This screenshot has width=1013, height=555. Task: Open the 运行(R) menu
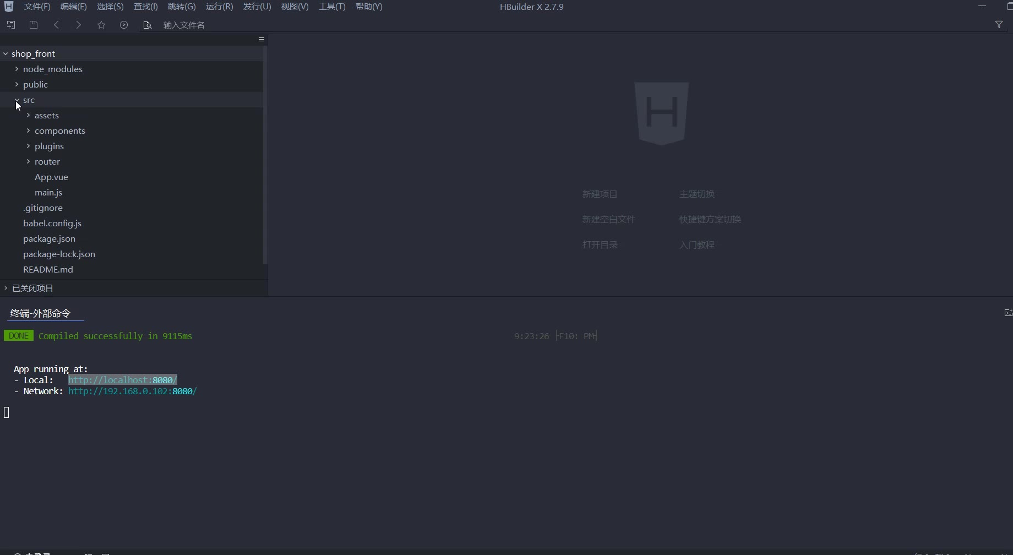[x=219, y=7]
